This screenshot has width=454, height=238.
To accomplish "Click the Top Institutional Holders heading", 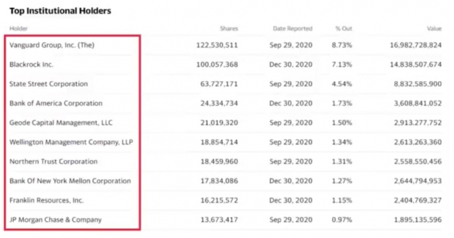I will (60, 11).
